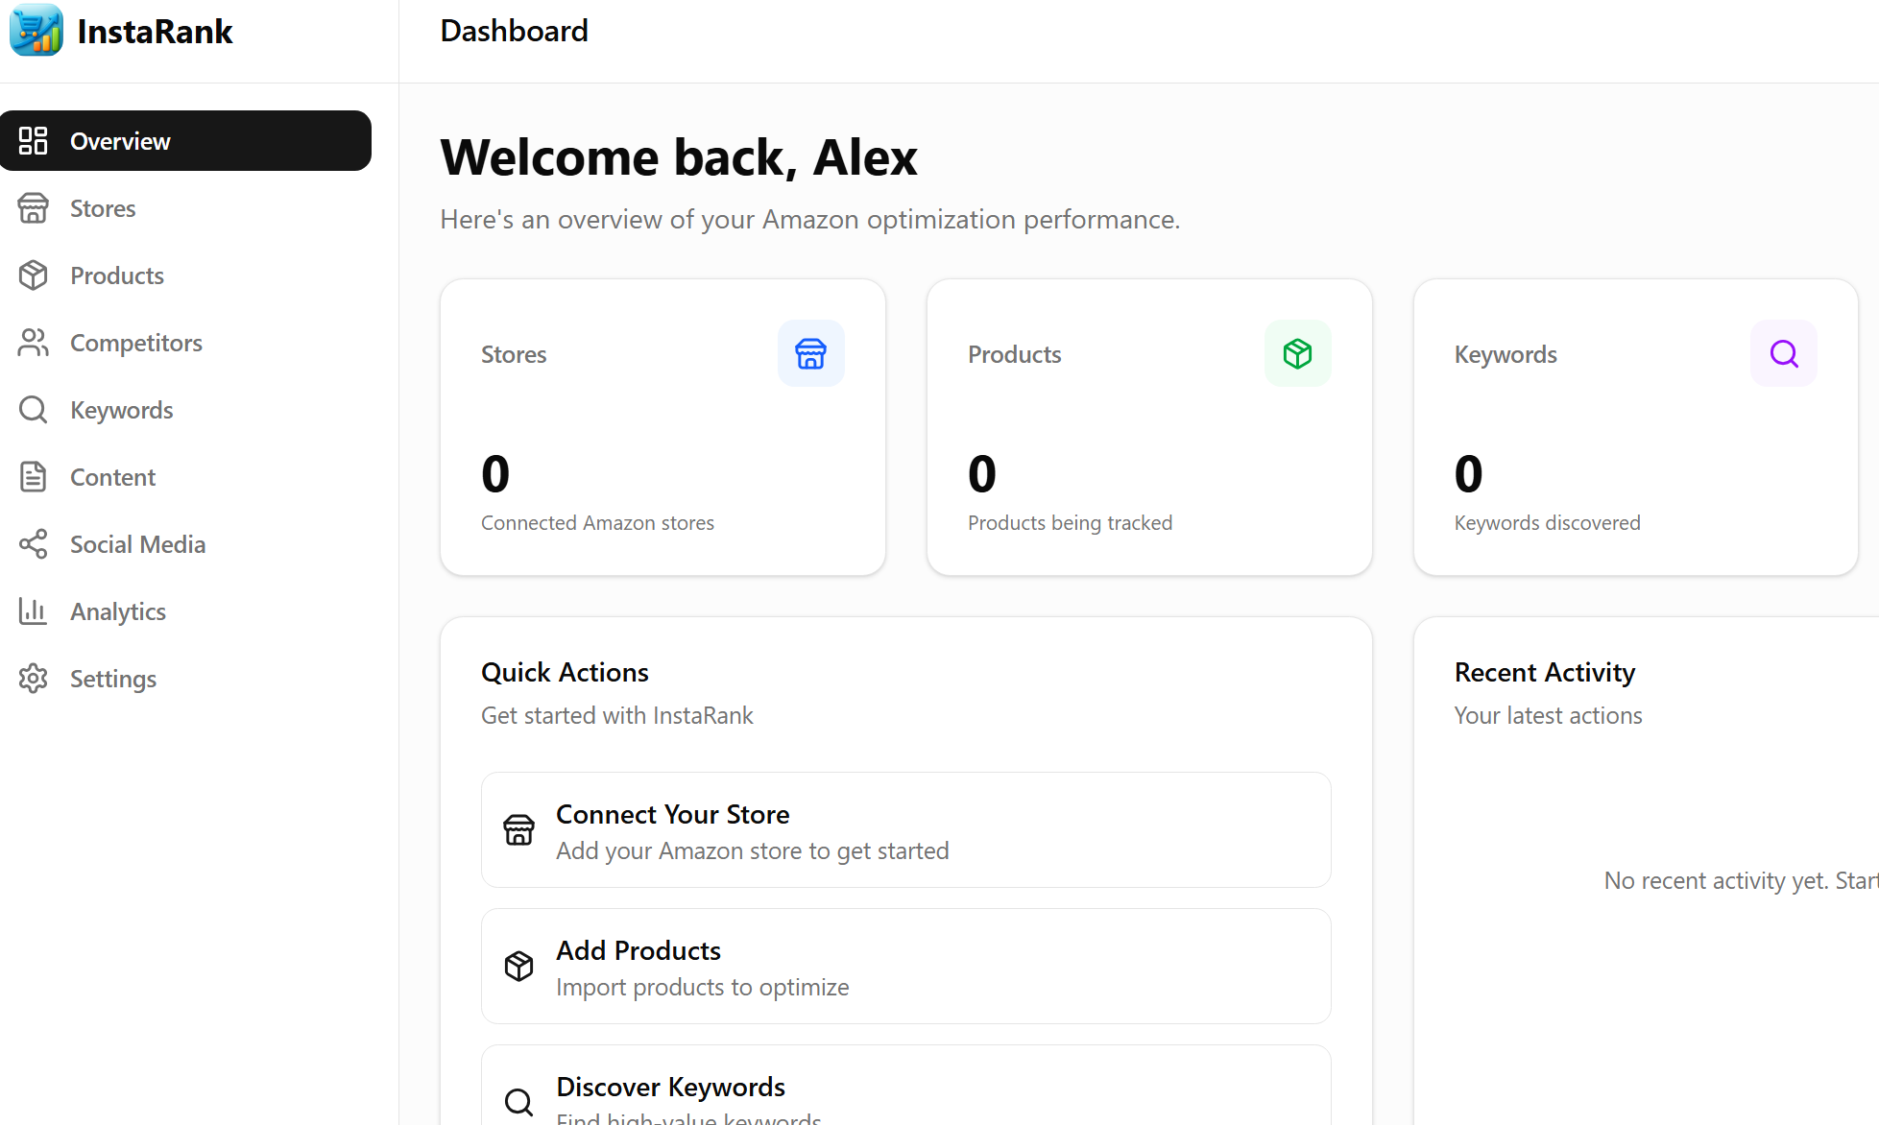Click the Competitors people icon
Viewport: 1879px width, 1125px height.
coord(34,343)
